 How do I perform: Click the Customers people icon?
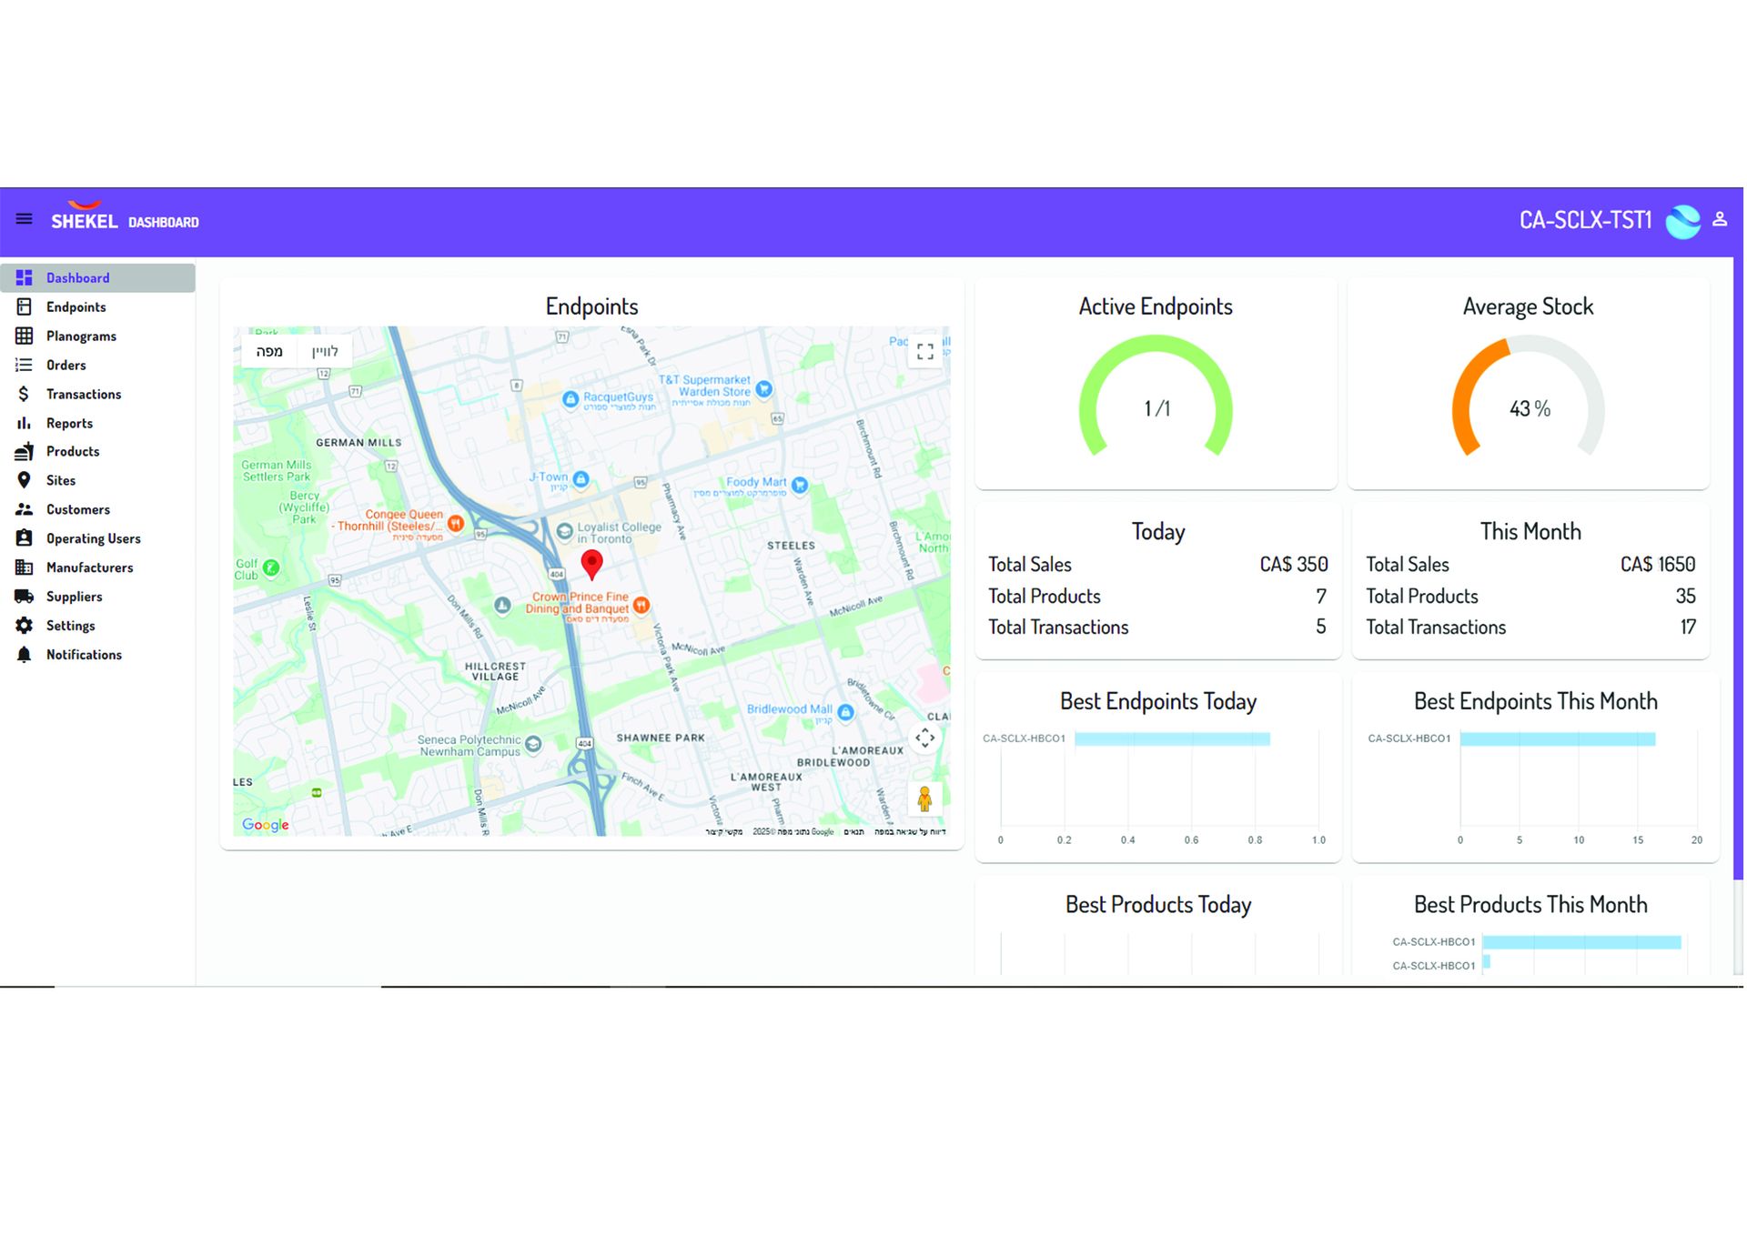point(25,510)
